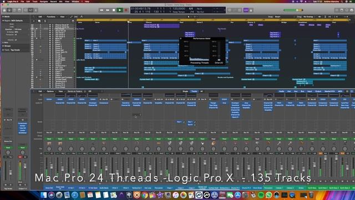Viewport: 355px width, 200px height.
Task: Click the red Record button
Action: (x=126, y=10)
